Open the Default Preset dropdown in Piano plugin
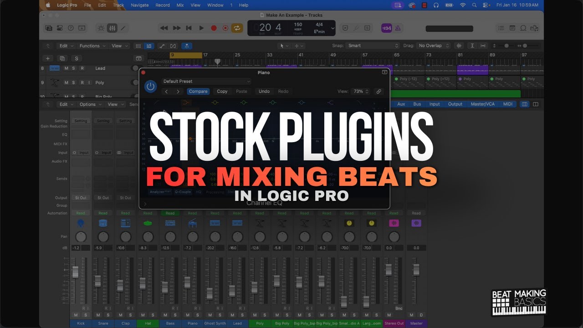The width and height of the screenshot is (583, 328). coord(206,82)
